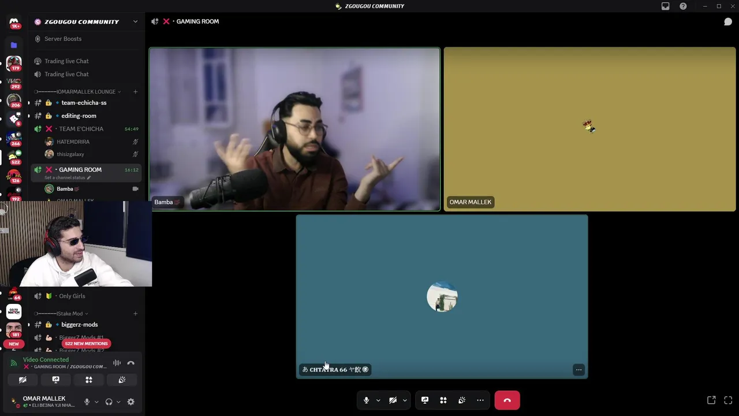Open camera options dropdown in call bar
This screenshot has width=739, height=416.
point(405,400)
